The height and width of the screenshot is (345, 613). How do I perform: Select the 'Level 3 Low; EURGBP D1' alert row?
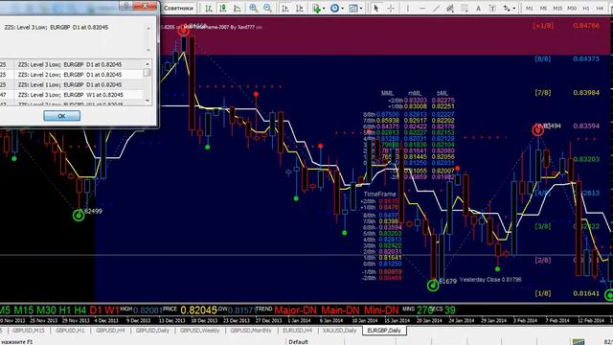[x=72, y=64]
